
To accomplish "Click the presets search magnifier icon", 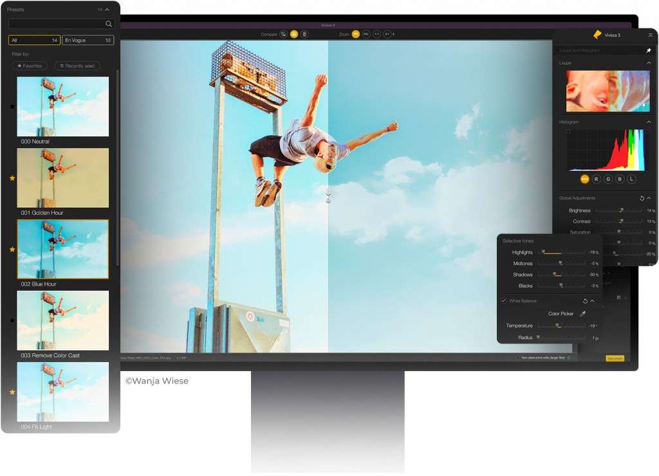I will tap(109, 23).
